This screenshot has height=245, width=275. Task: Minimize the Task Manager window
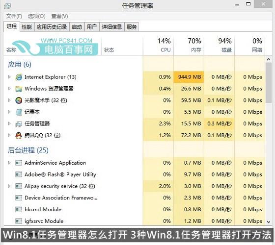pos(237,4)
